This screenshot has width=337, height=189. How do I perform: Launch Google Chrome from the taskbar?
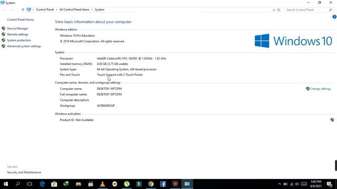tap(151, 184)
